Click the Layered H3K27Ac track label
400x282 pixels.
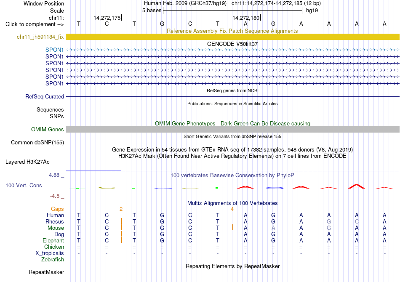click(x=27, y=162)
